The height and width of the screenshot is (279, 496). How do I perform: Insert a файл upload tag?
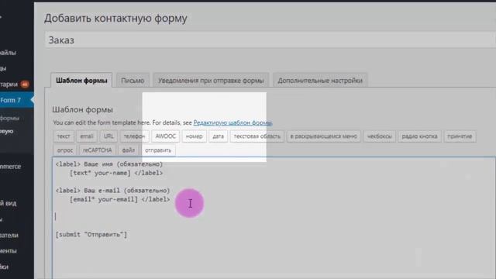pos(129,150)
